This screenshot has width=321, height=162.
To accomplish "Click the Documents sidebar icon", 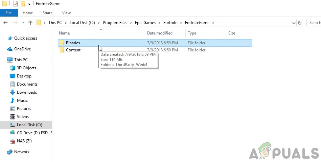I will (x=13, y=84).
